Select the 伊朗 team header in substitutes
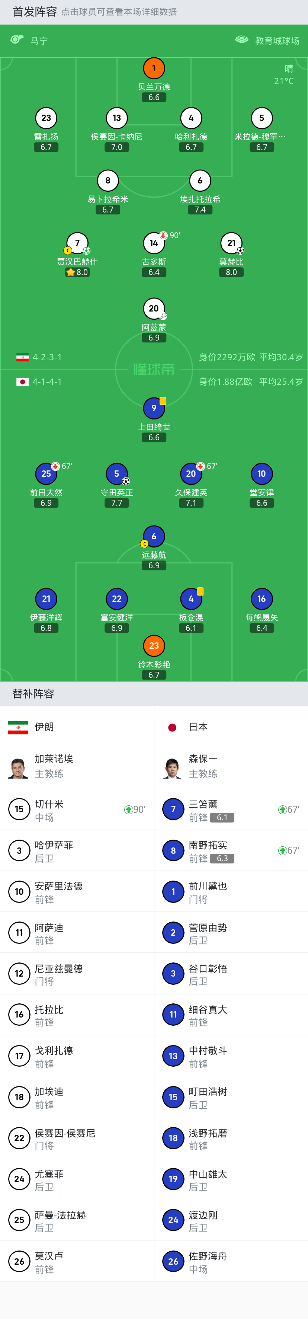The image size is (308, 1319). tap(77, 727)
